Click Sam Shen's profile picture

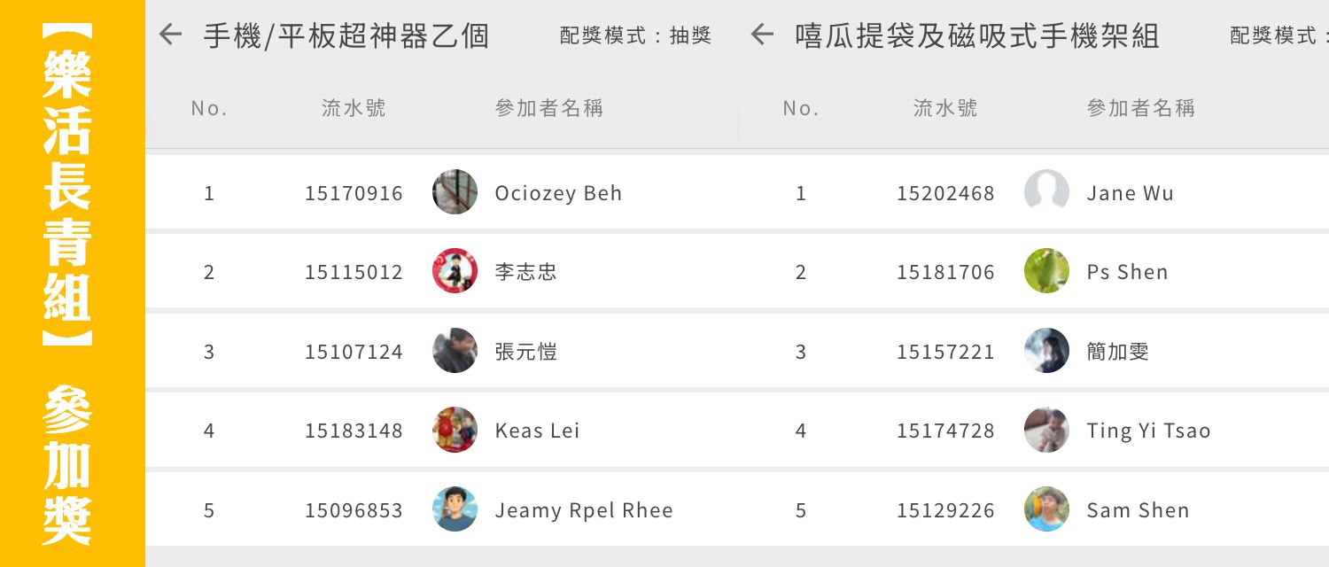tap(1046, 509)
